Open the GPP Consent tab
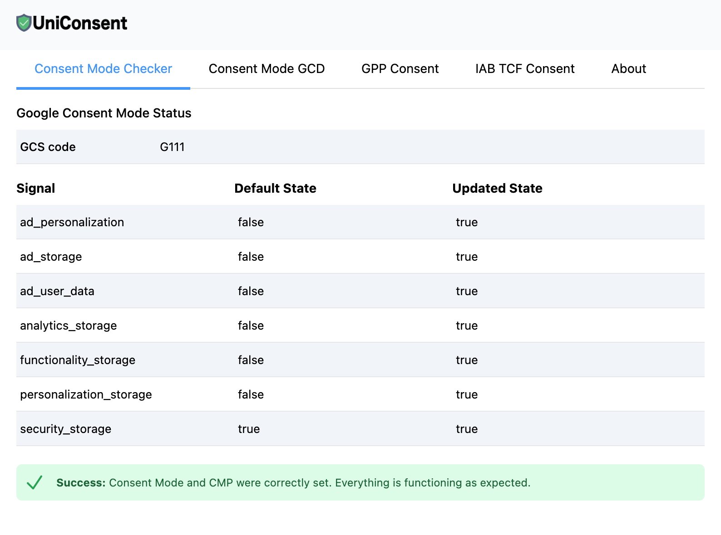This screenshot has width=721, height=535. pyautogui.click(x=400, y=69)
